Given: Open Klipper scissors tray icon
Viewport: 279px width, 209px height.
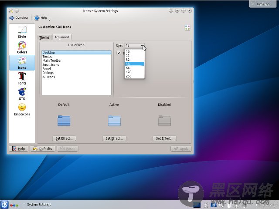Looking at the screenshot, I should point(206,205).
